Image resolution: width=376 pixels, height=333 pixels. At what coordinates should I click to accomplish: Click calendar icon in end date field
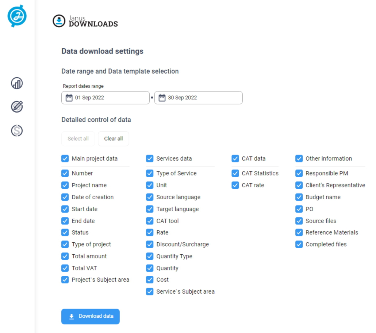coord(162,98)
